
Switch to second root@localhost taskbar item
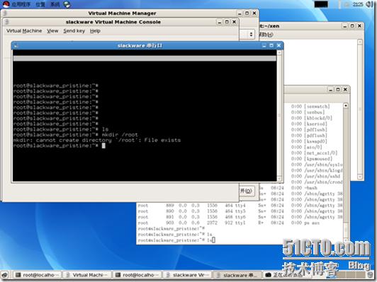tap(137, 275)
